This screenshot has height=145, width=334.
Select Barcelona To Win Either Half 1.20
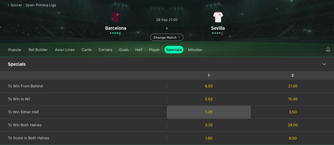[x=209, y=112]
